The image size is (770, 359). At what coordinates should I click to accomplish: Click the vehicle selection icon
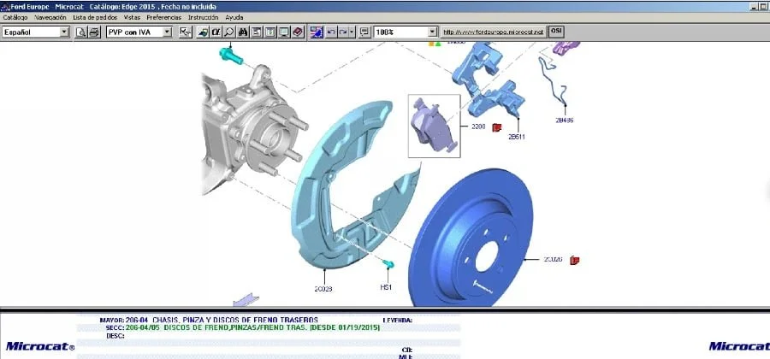pyautogui.click(x=202, y=32)
